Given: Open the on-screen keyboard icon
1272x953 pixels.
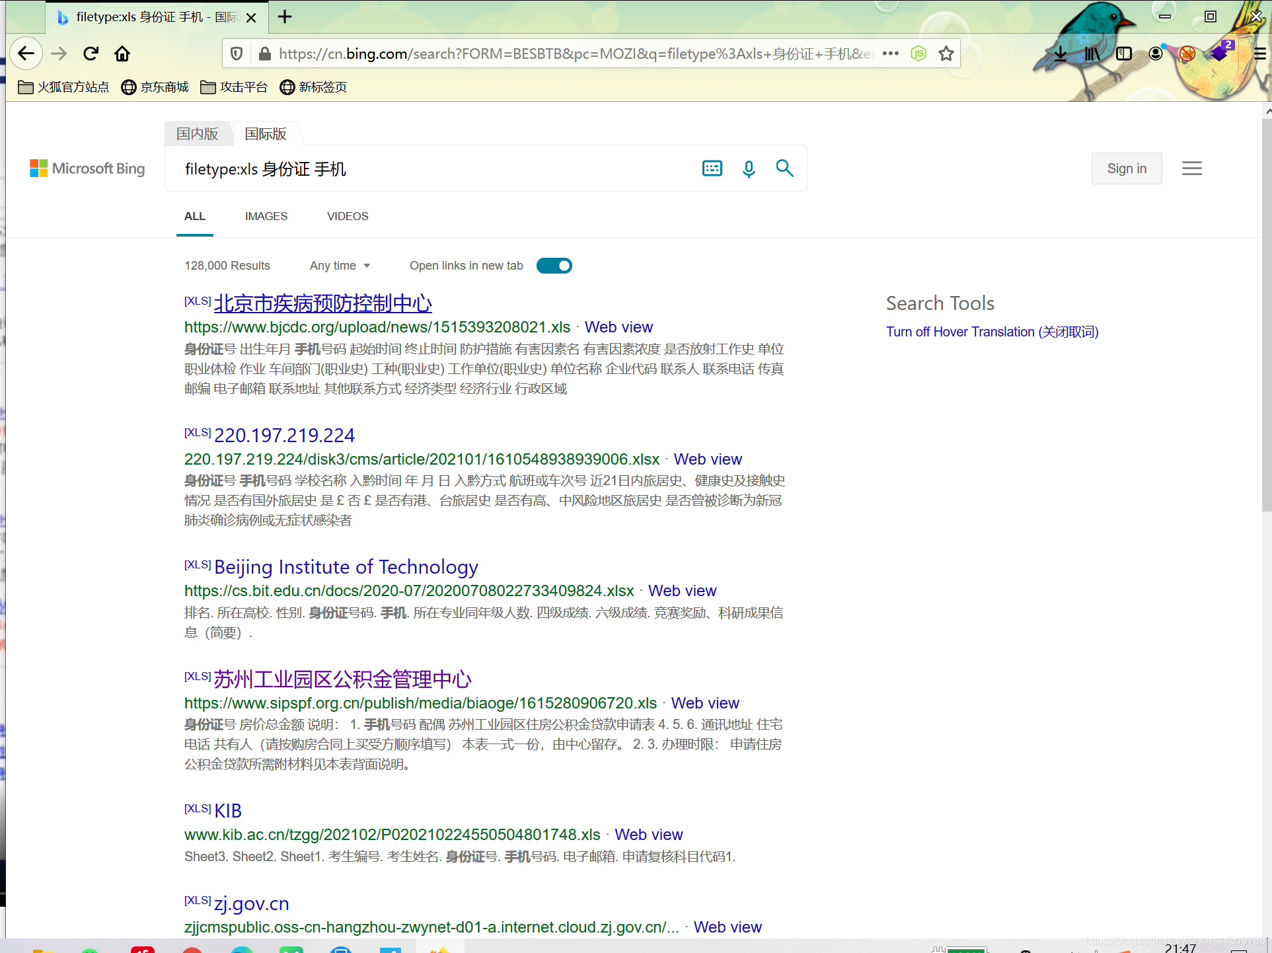Looking at the screenshot, I should coord(712,169).
